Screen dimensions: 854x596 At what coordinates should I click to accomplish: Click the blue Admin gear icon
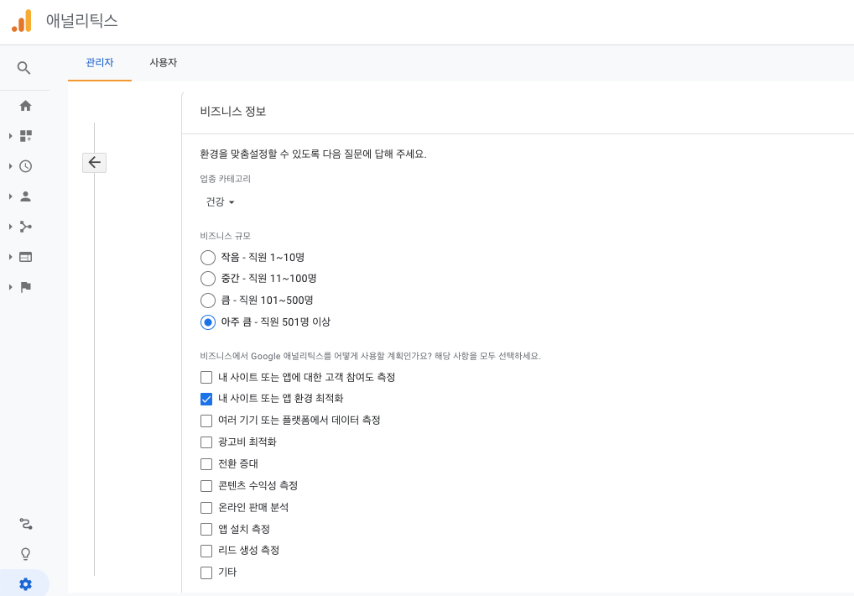pyautogui.click(x=25, y=583)
